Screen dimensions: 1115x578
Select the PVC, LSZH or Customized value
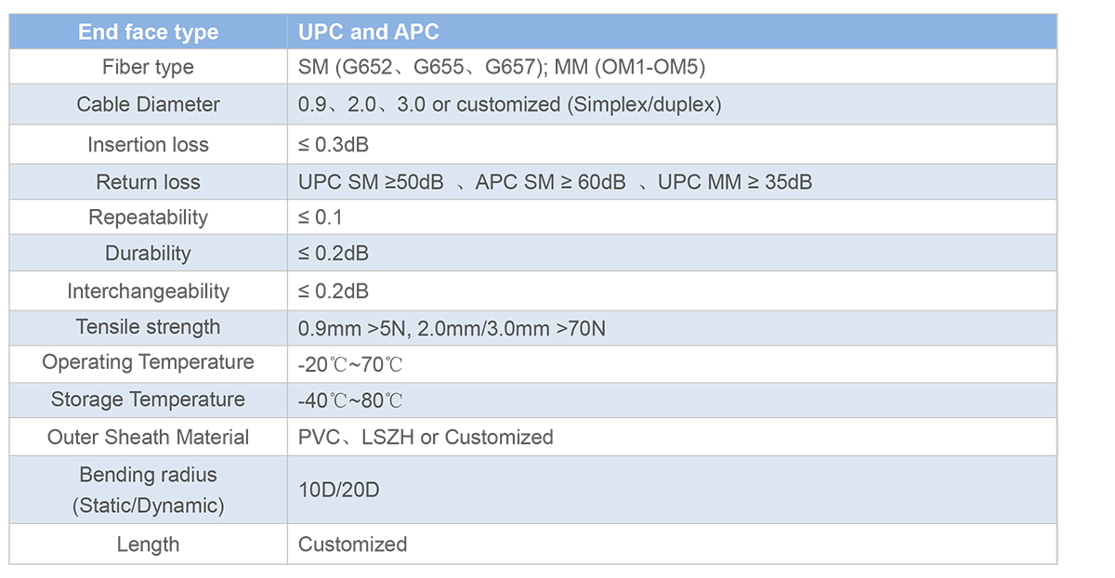coord(426,437)
